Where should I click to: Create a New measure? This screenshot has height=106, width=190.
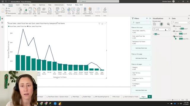85,11
